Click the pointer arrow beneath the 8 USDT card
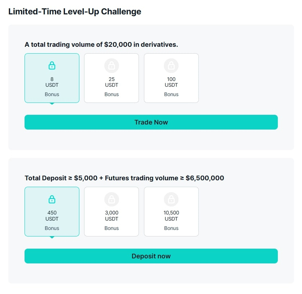This screenshot has height=294, width=302. point(52,104)
